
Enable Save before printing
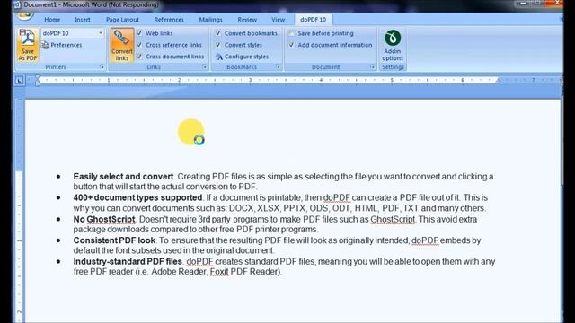[x=291, y=33]
